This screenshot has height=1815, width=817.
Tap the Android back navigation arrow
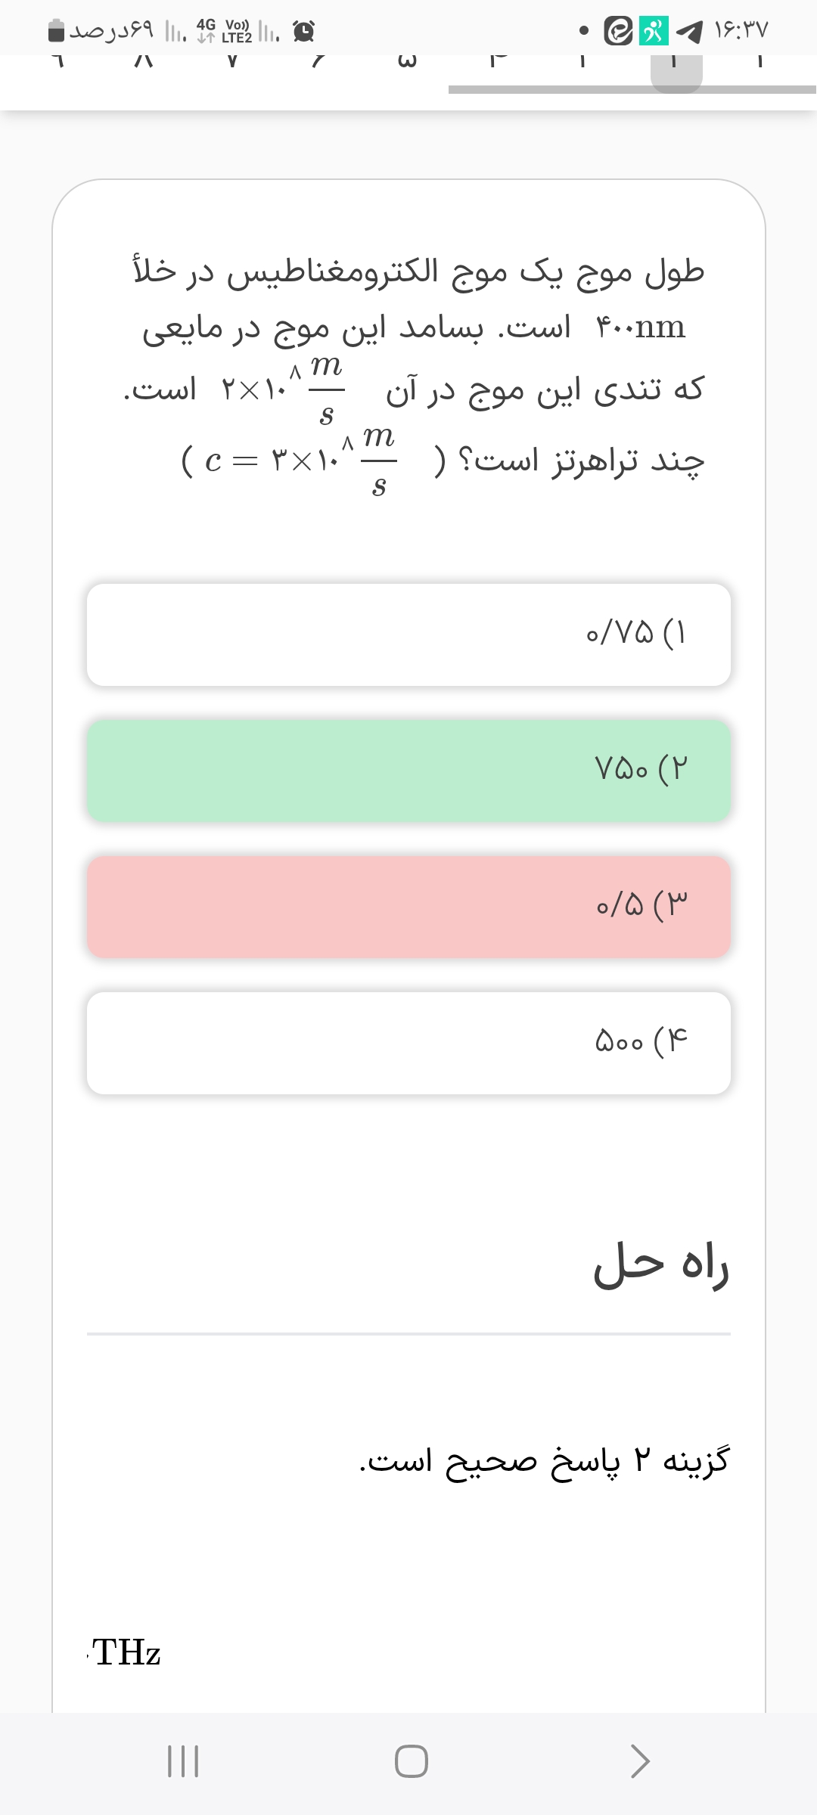pos(640,1761)
